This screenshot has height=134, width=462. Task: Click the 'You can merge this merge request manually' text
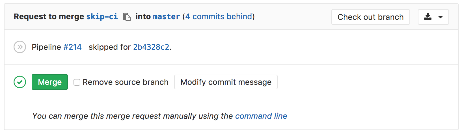pyautogui.click(x=132, y=116)
